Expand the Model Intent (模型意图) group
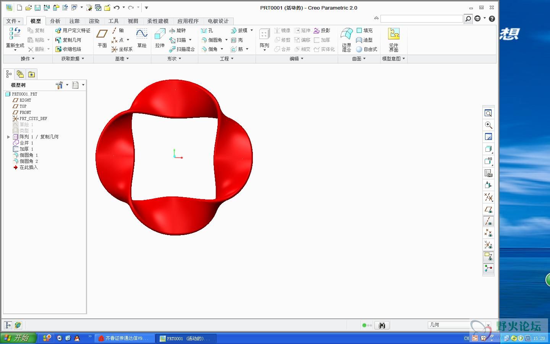Screen dimensions: 550x344 [x=393, y=59]
